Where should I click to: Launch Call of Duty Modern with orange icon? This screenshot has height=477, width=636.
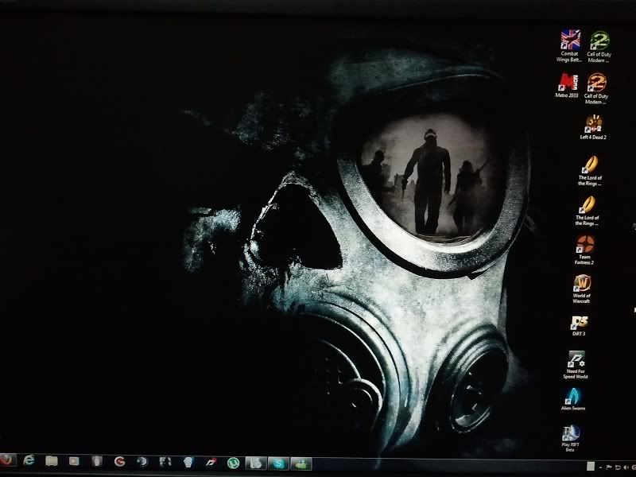tap(596, 89)
